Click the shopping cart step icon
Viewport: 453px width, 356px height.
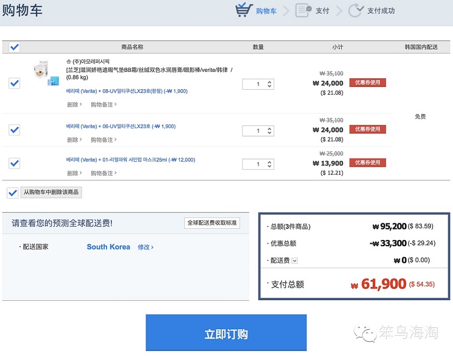[244, 10]
